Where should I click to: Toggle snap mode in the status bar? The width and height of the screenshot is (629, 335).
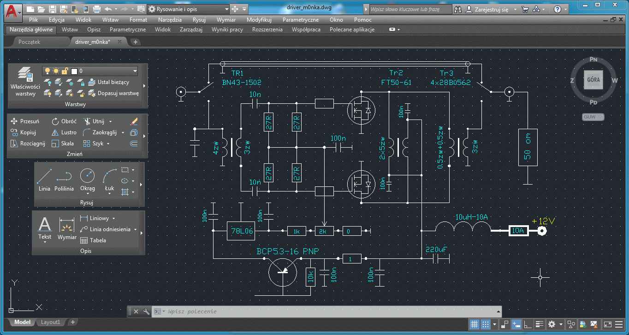coord(485,324)
